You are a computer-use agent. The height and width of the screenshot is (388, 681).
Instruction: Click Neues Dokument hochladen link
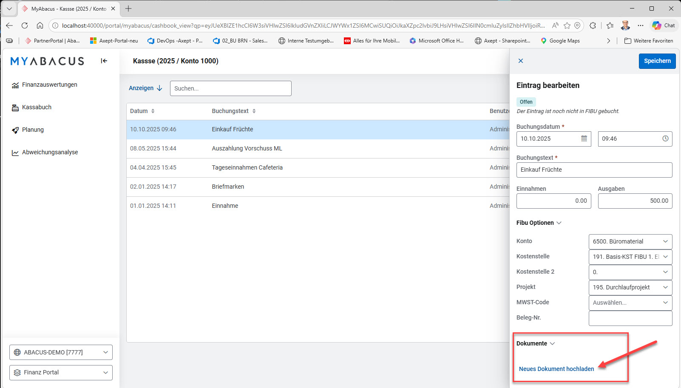[x=556, y=369]
